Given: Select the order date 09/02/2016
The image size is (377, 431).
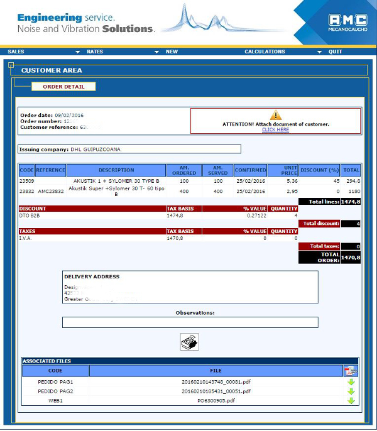Looking at the screenshot, I should 69,116.
